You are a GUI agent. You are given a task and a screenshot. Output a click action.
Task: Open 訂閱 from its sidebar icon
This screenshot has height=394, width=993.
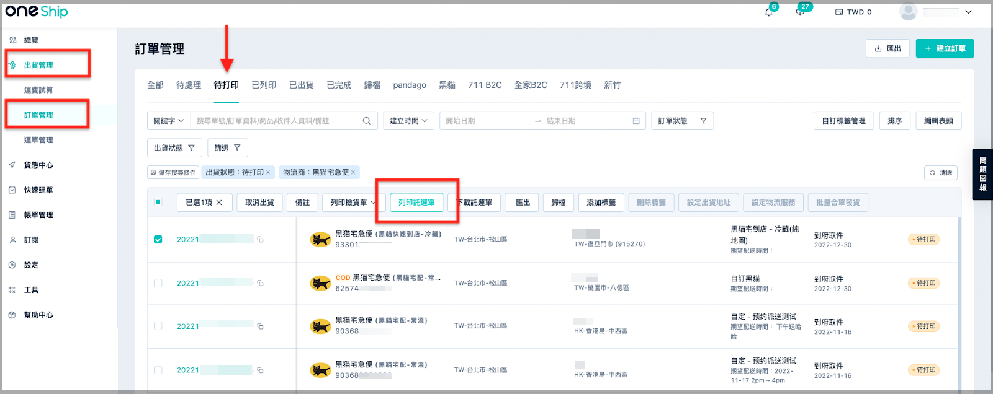coord(12,240)
